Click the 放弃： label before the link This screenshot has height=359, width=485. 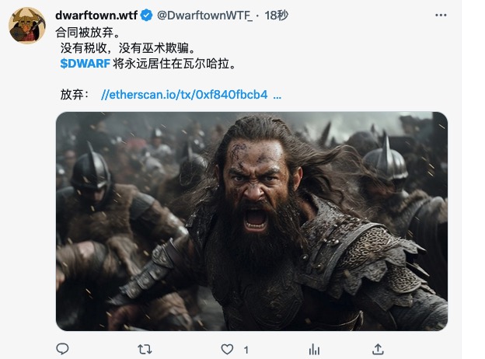[75, 95]
